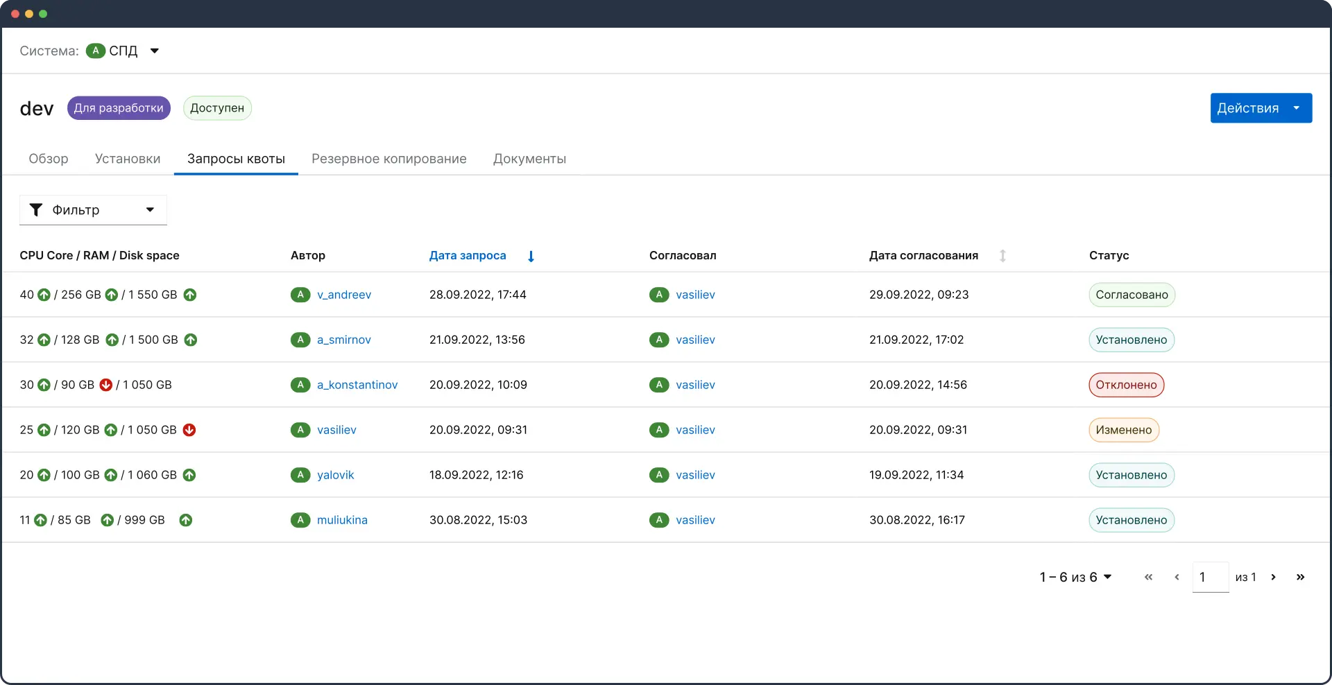This screenshot has height=685, width=1332.
Task: Click the up arrow icon after 85 GB
Action: [x=108, y=520]
